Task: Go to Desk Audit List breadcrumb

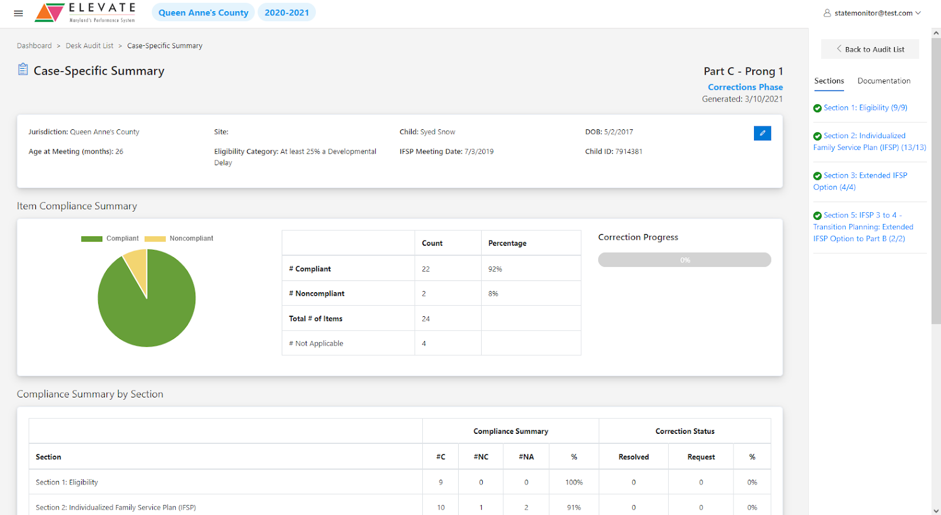Action: 89,46
